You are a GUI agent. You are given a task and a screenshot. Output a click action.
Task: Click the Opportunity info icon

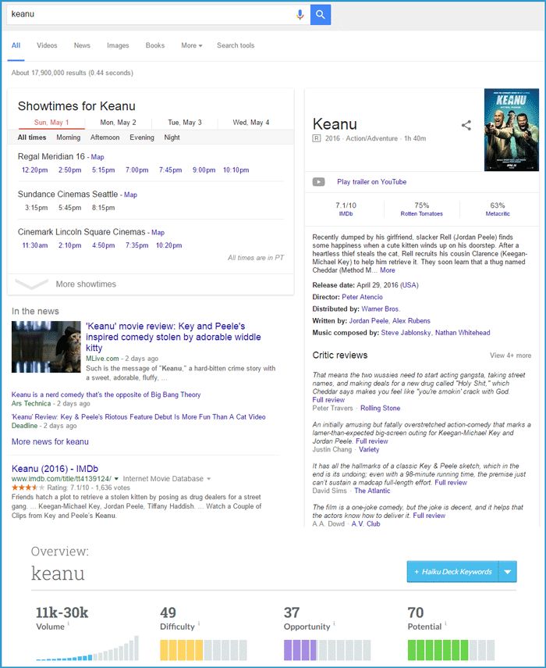pyautogui.click(x=335, y=623)
